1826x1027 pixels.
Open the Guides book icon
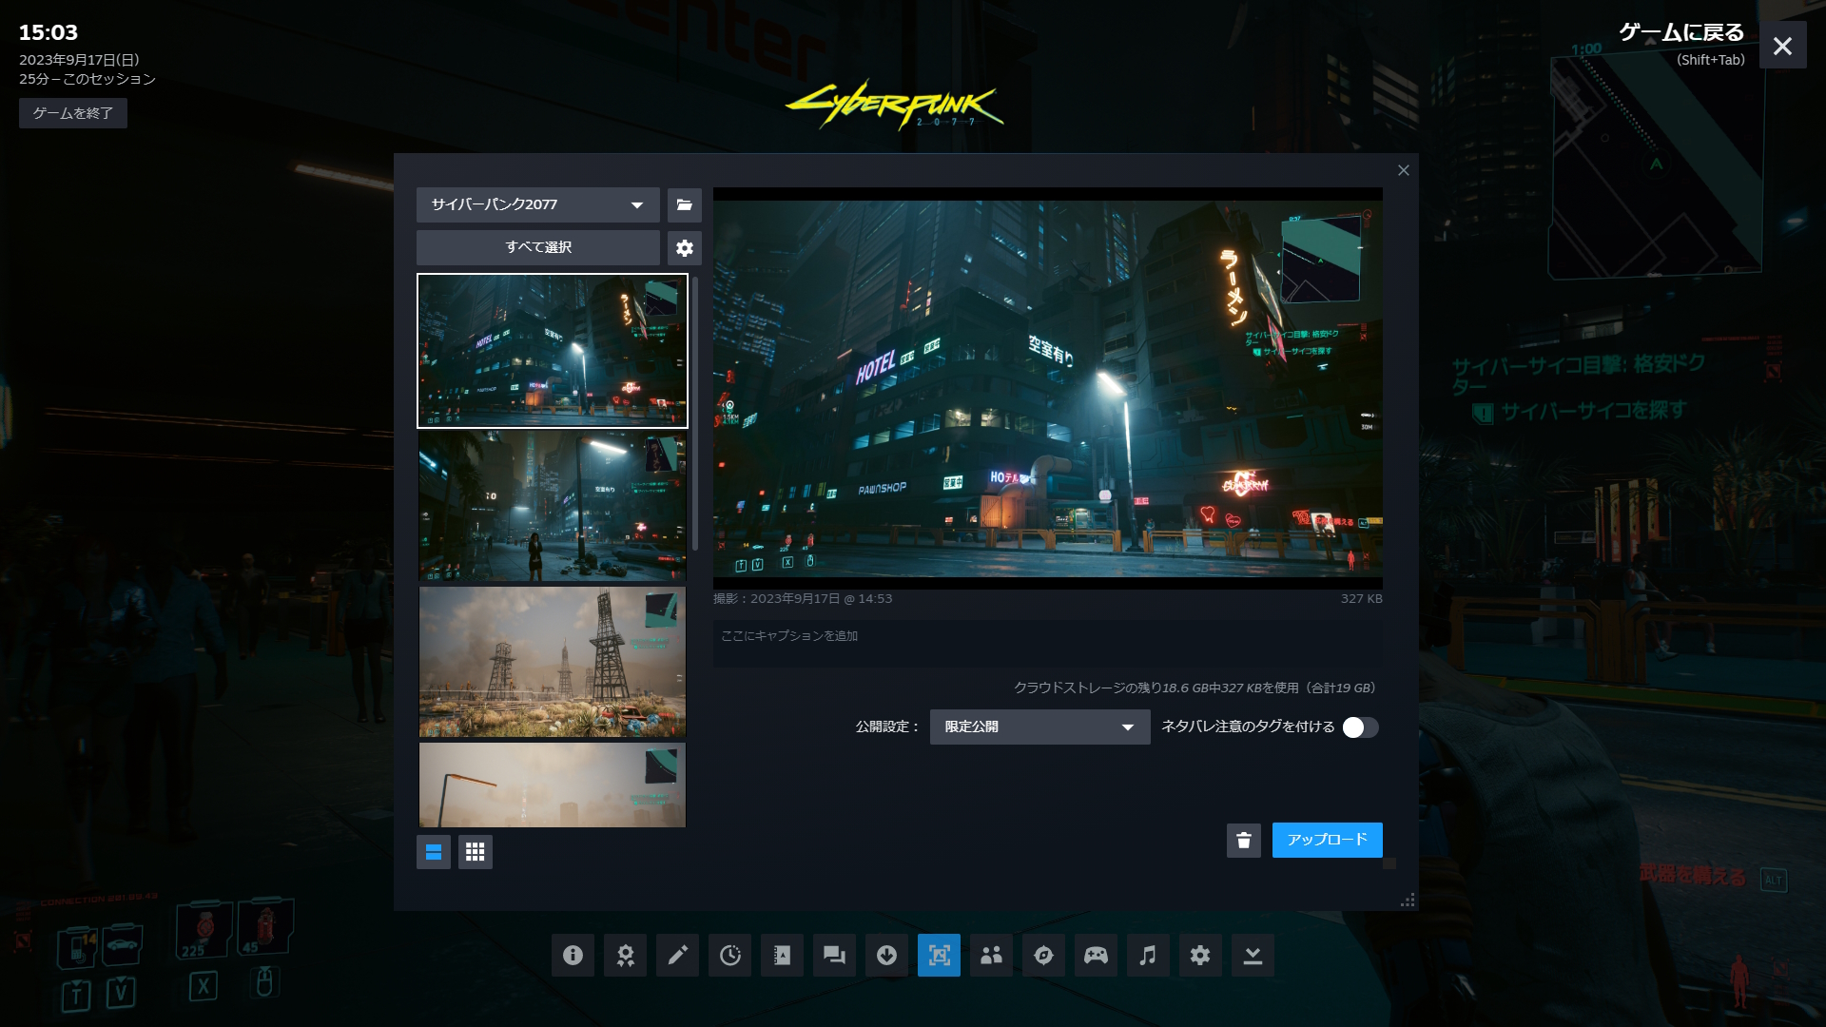click(x=782, y=955)
